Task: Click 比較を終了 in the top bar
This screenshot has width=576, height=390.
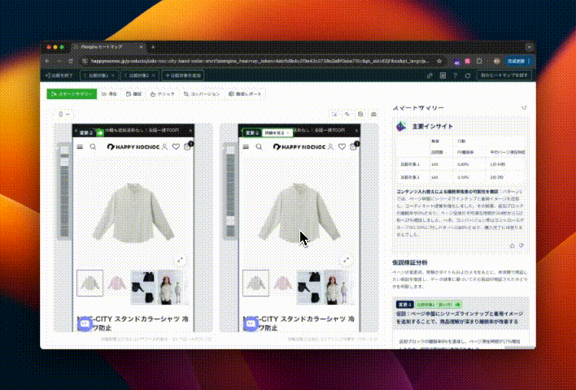Action: (59, 75)
